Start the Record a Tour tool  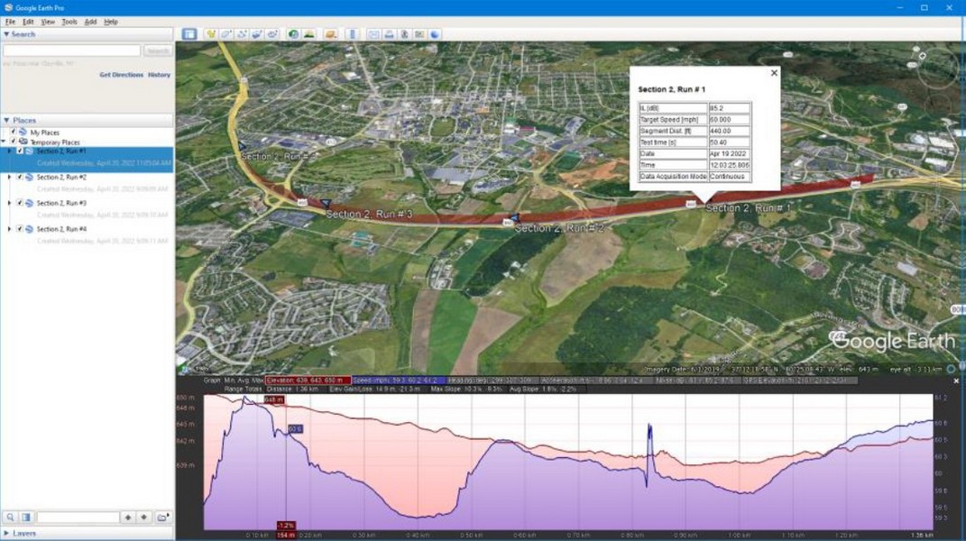click(272, 34)
